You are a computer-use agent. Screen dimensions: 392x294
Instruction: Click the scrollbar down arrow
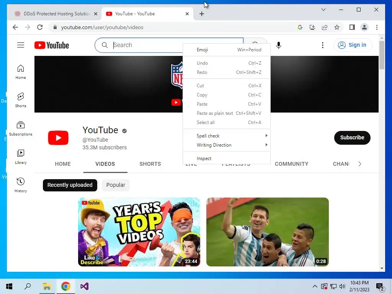click(382, 268)
